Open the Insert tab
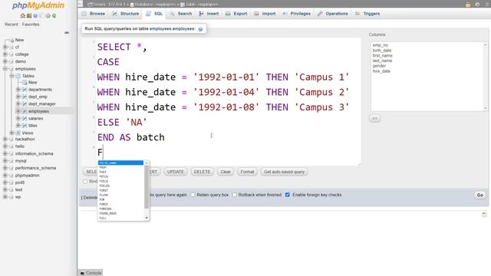 [209, 14]
